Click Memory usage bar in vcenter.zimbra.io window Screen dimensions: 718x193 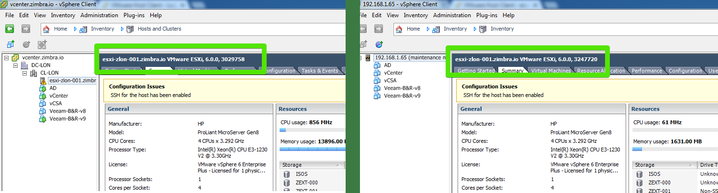pos(312,149)
